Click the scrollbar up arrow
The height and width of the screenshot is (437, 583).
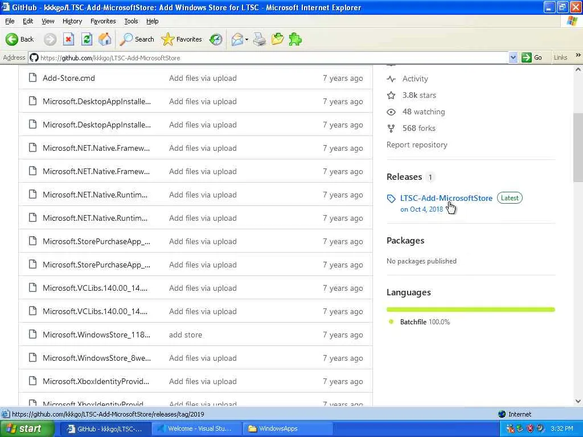click(x=578, y=69)
